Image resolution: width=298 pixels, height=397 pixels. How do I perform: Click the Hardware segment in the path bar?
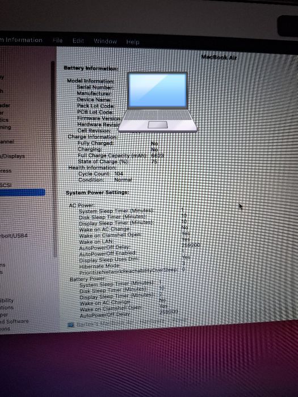coord(152,322)
